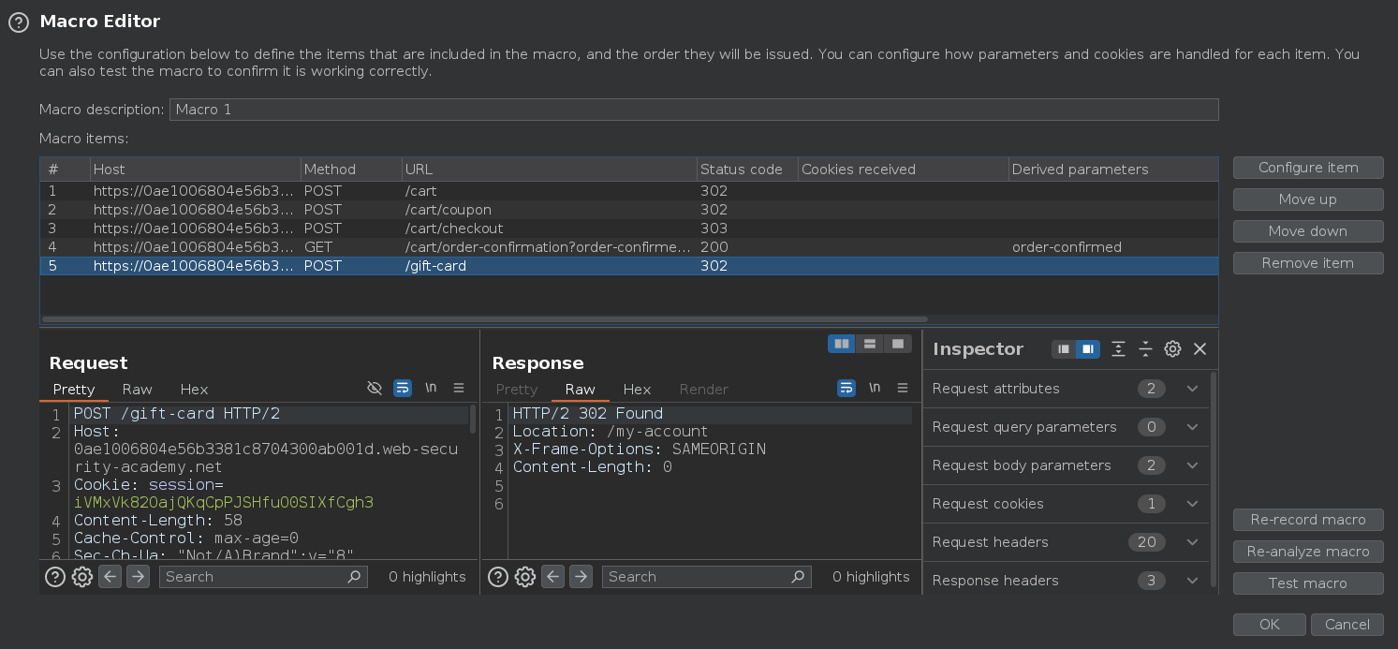Click Move up button
This screenshot has width=1398, height=649.
(x=1308, y=199)
